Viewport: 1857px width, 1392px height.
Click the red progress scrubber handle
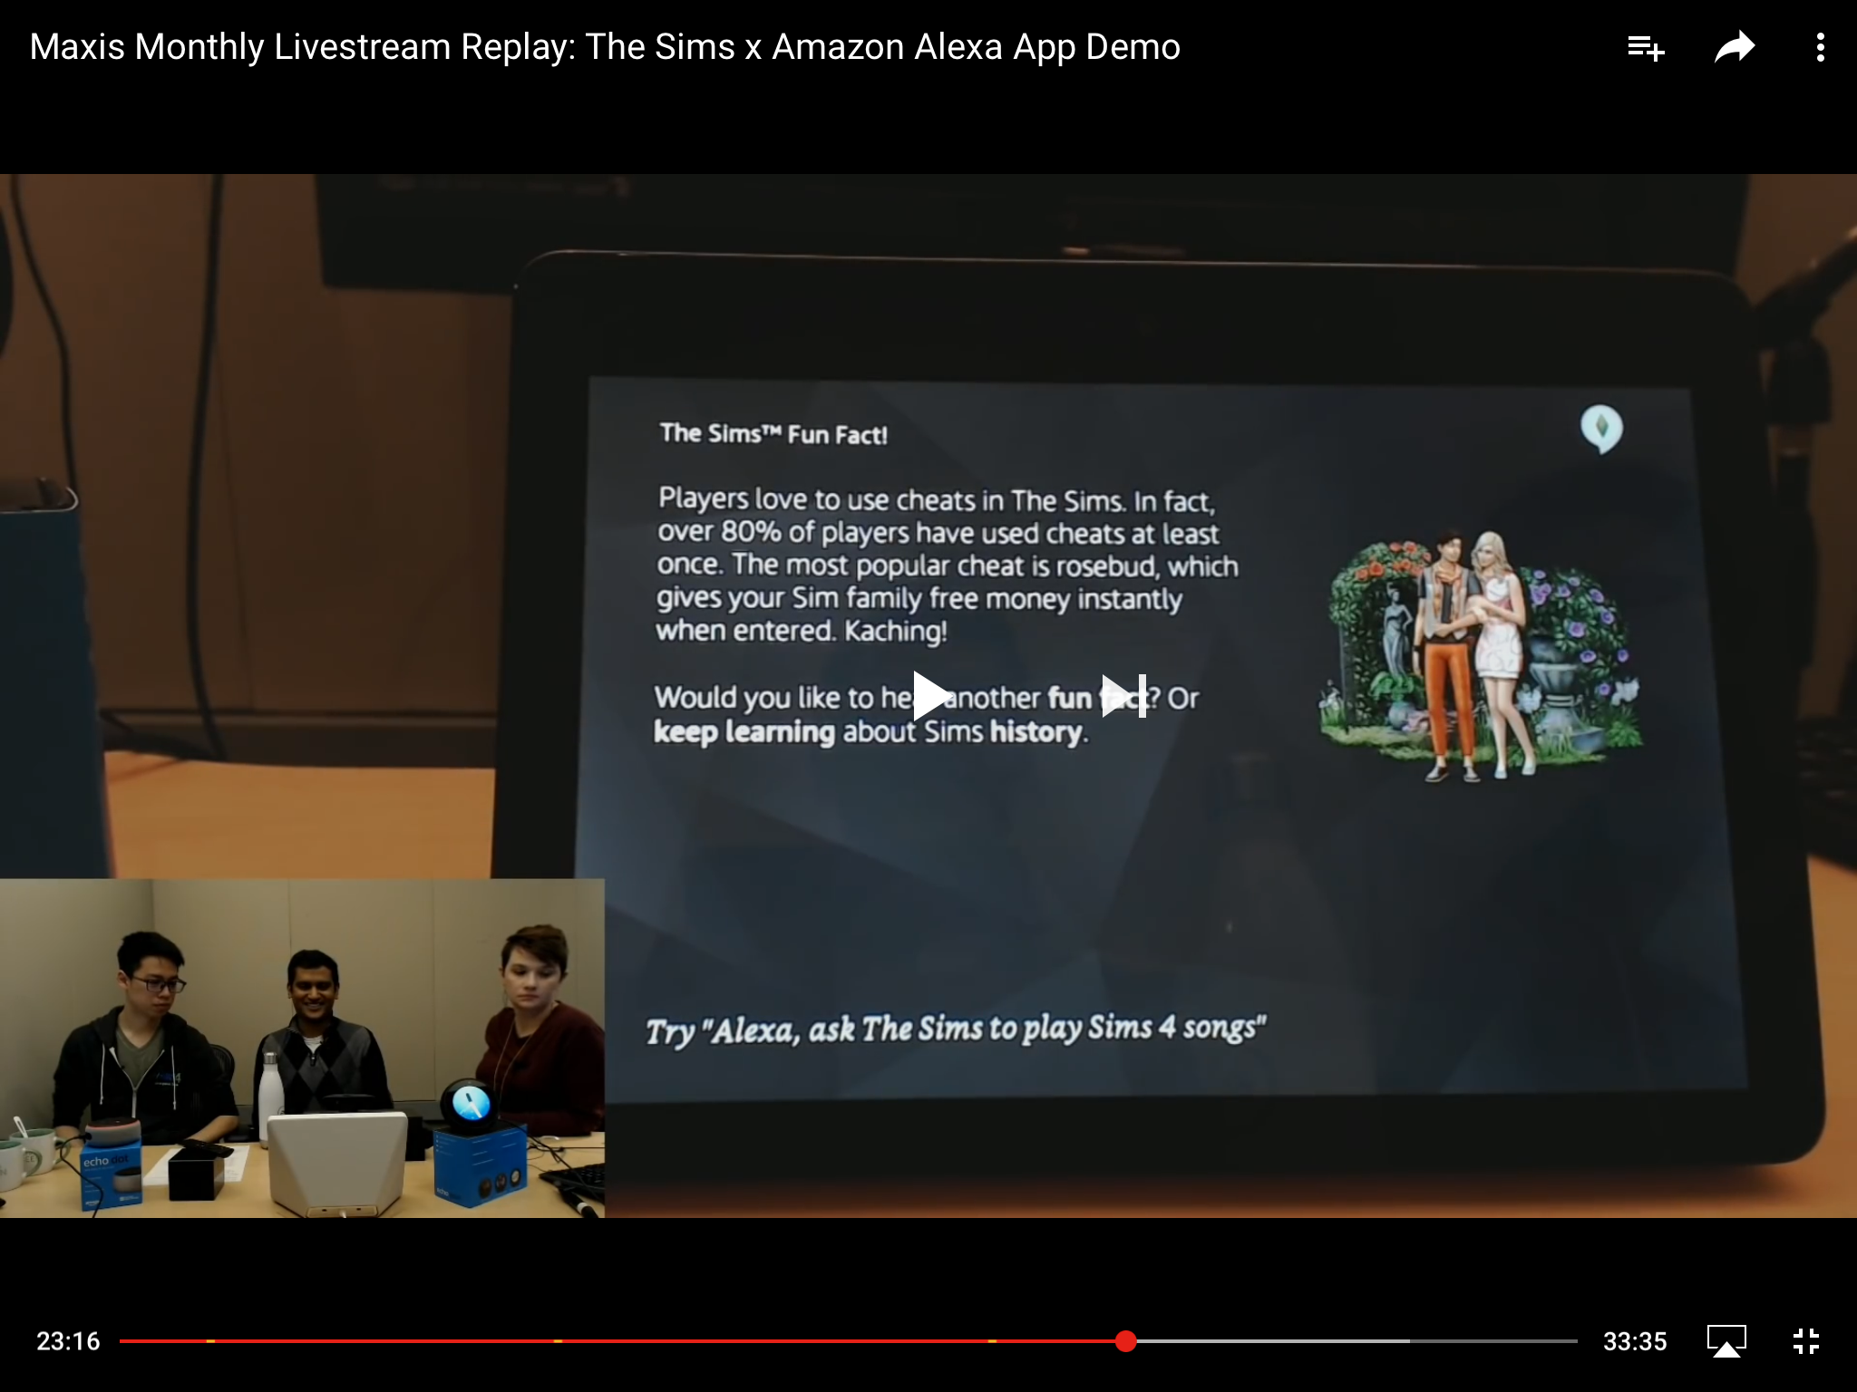(1125, 1341)
